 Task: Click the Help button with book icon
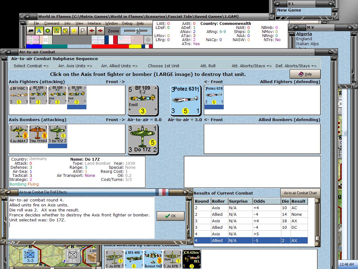pos(305,74)
